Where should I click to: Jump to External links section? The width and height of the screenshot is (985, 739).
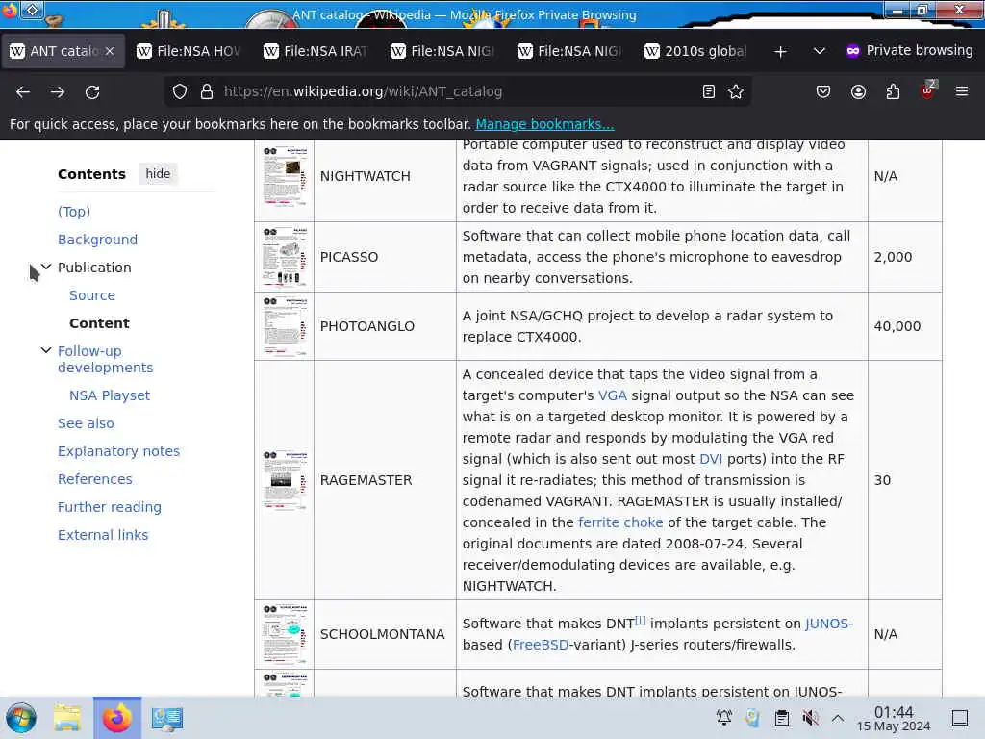(103, 535)
